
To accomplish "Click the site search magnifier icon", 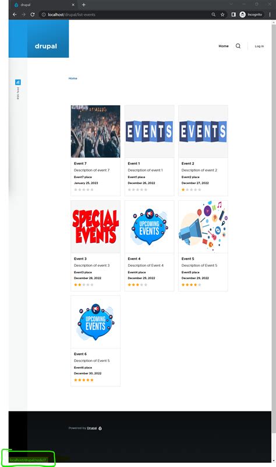I will (x=238, y=46).
